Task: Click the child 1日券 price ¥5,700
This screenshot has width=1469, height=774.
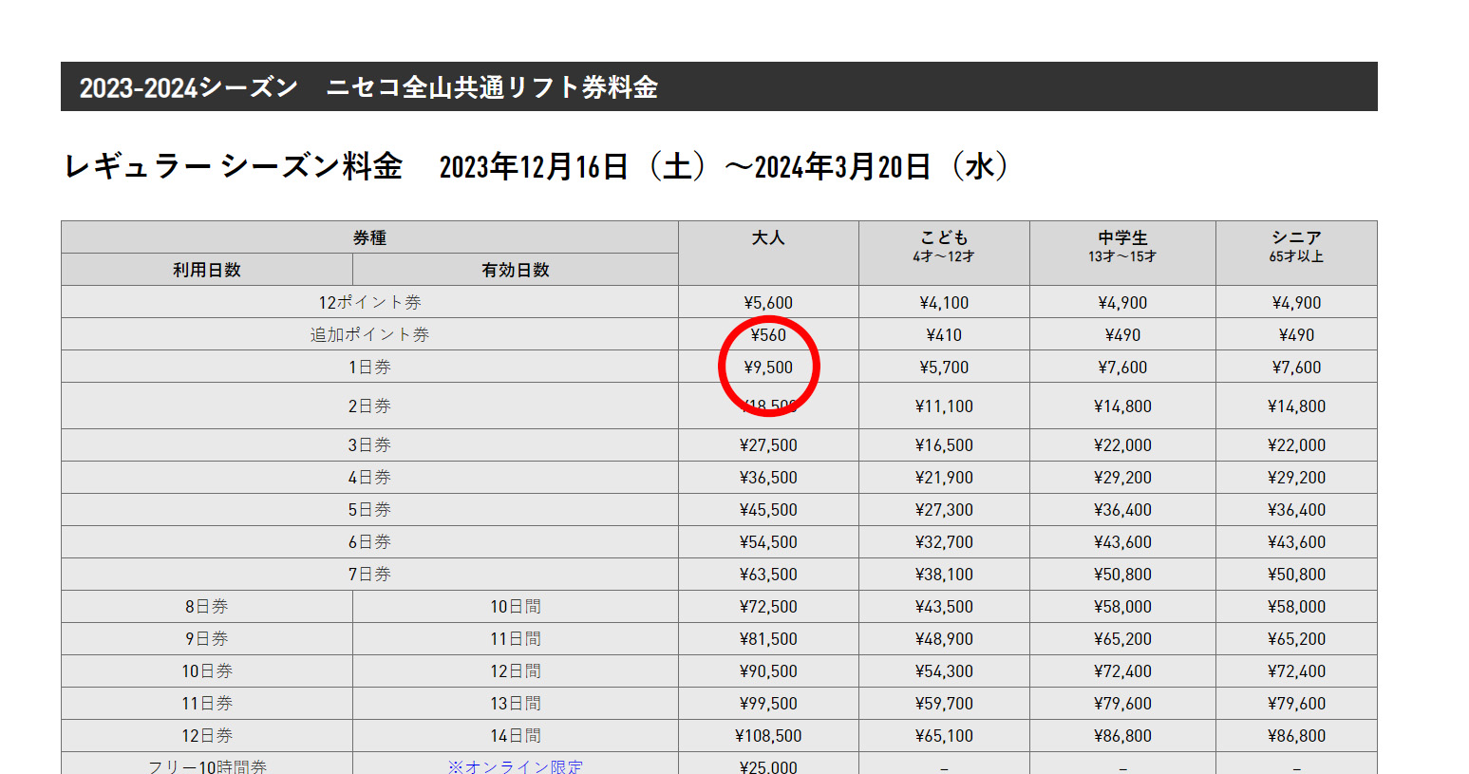Action: [x=944, y=368]
